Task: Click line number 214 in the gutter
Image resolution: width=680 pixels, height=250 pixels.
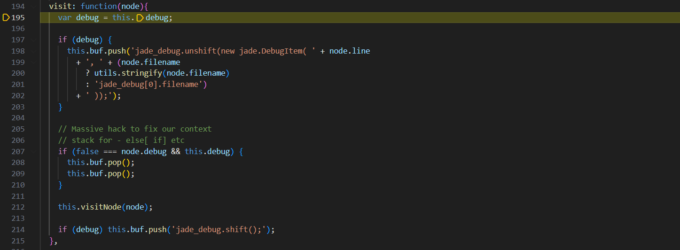Action: pos(18,230)
